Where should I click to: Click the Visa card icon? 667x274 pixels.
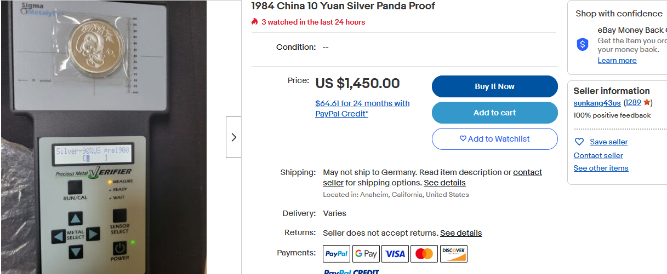tap(395, 254)
